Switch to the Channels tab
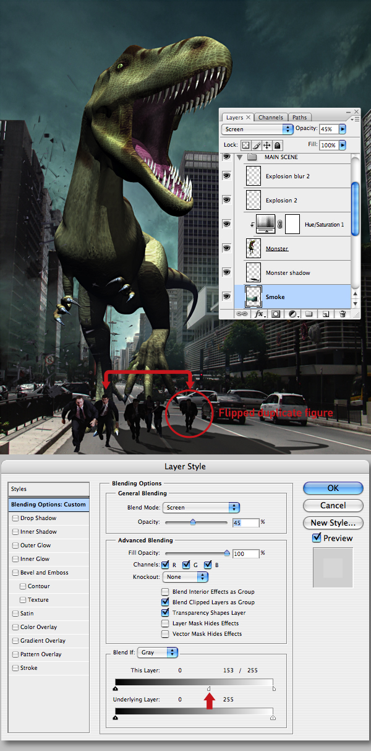Screen dimensions: 371x751 coord(271,118)
